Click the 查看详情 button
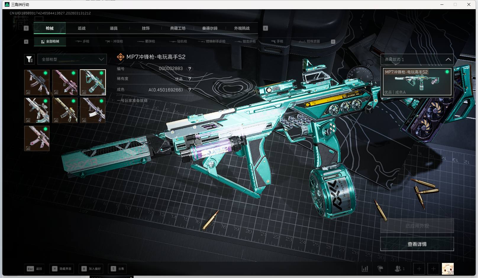Viewport: 478px width, 278px height. click(417, 244)
